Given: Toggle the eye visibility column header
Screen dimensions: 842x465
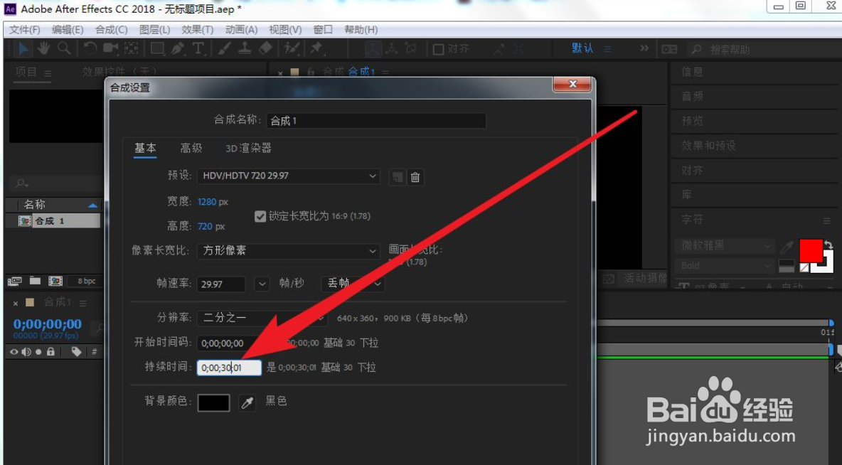Looking at the screenshot, I should (14, 351).
